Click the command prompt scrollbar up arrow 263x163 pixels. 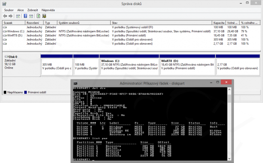coord(229,89)
